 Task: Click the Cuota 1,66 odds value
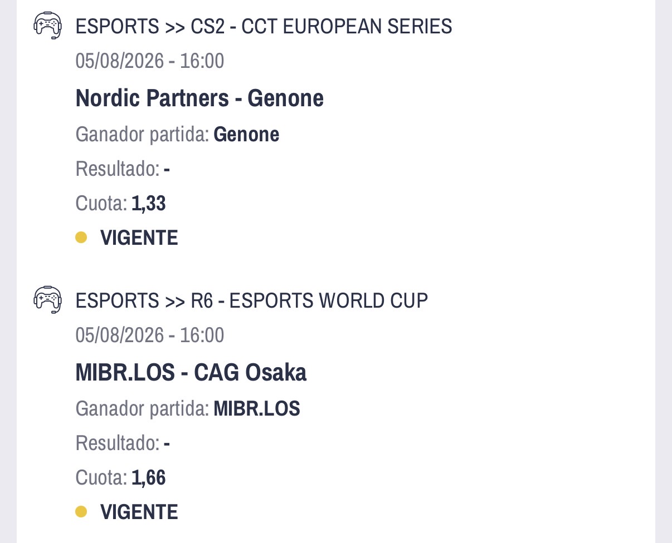click(x=149, y=478)
